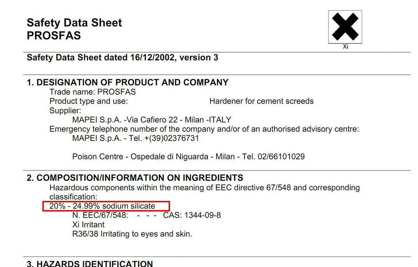The width and height of the screenshot is (418, 267).
Task: Click the R36/38 risk phrase line
Action: tap(132, 234)
